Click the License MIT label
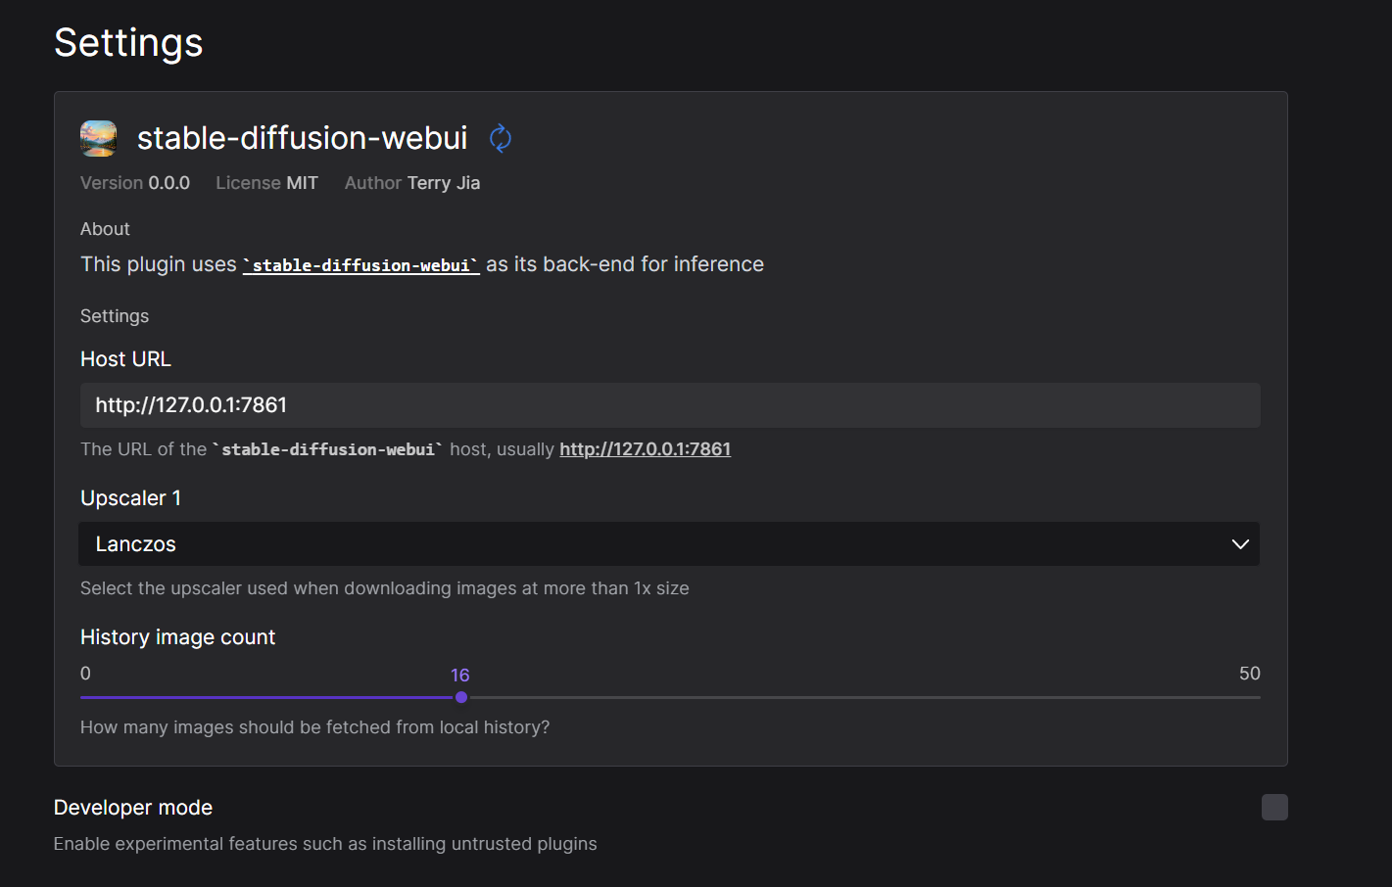The image size is (1392, 887). (x=265, y=182)
